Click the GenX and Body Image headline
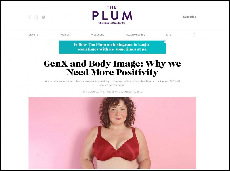This screenshot has height=171, width=230. [x=112, y=68]
